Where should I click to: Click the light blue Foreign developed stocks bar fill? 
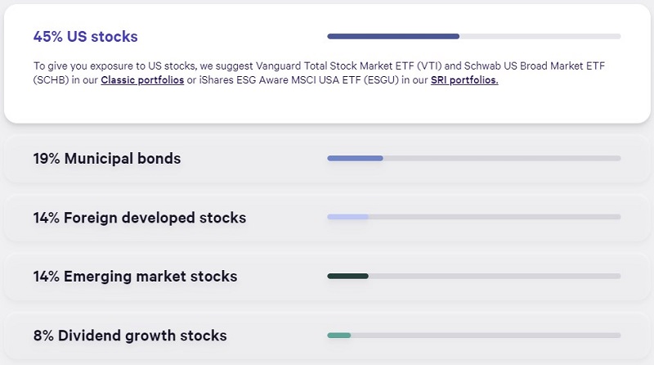coord(347,217)
